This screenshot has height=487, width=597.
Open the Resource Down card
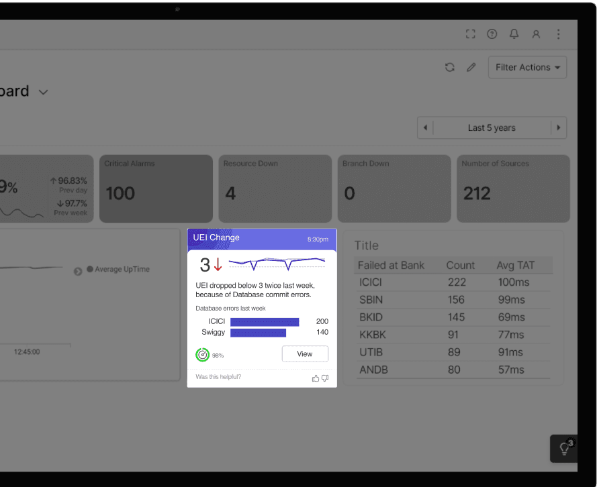[x=275, y=188]
